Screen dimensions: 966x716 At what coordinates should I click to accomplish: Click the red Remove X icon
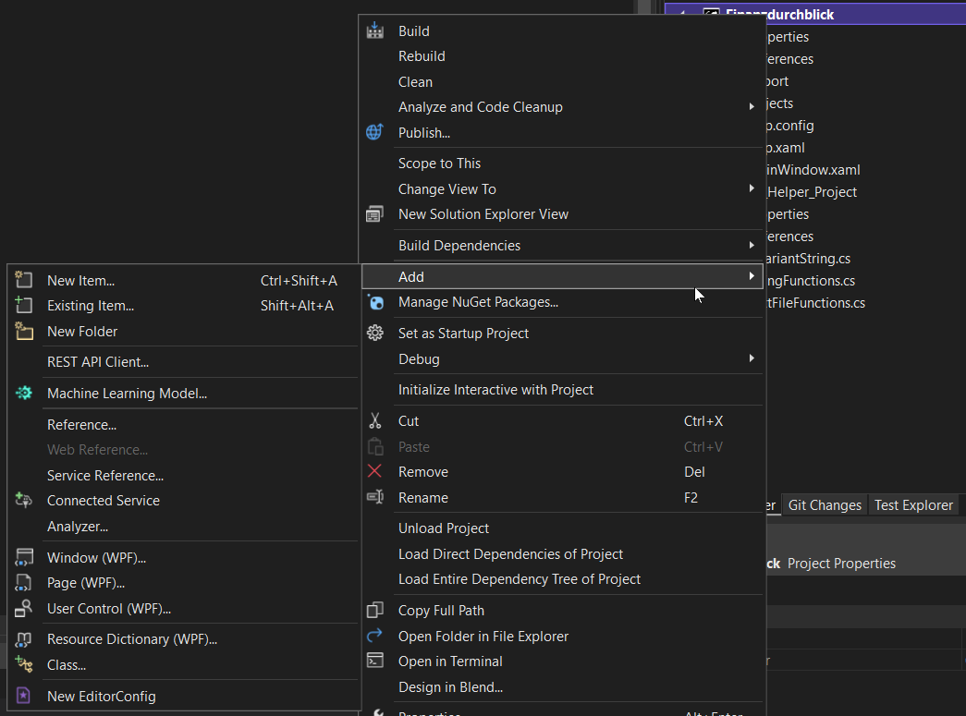click(374, 471)
